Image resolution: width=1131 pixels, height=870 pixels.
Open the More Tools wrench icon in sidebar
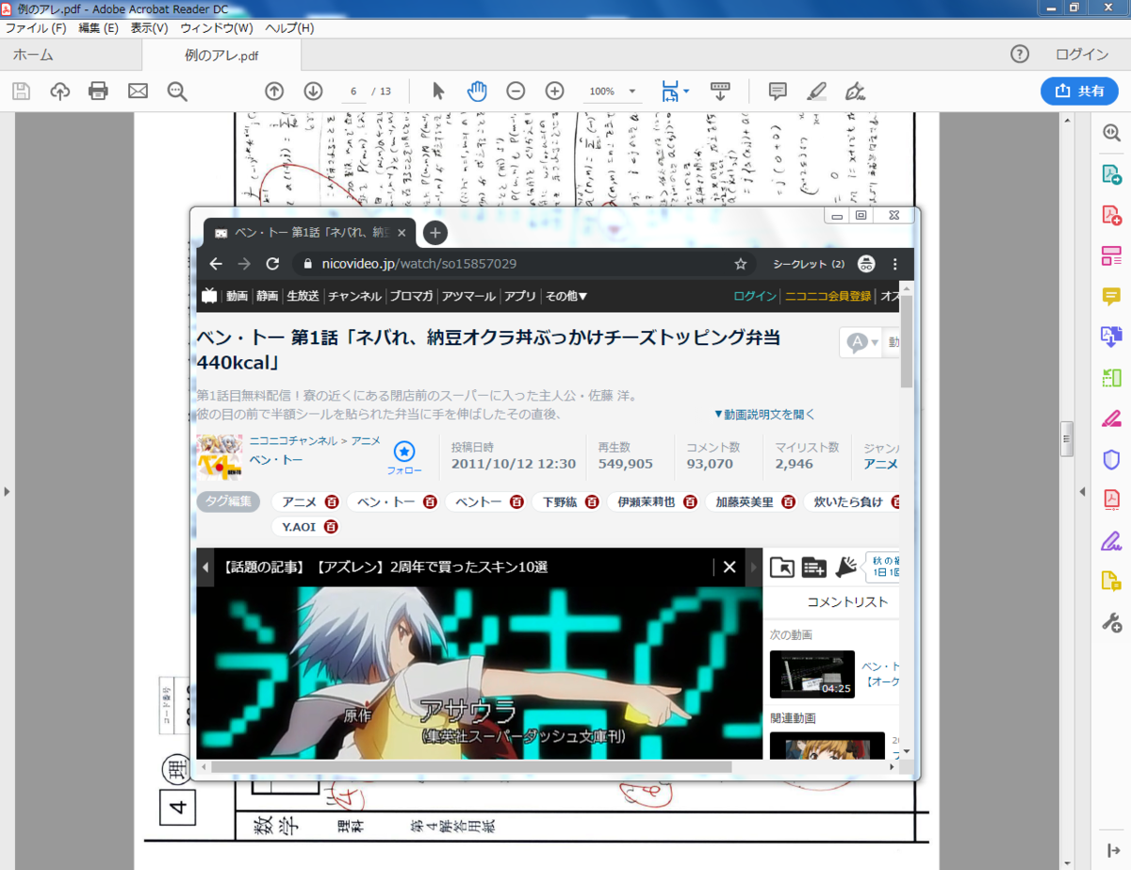[1111, 622]
